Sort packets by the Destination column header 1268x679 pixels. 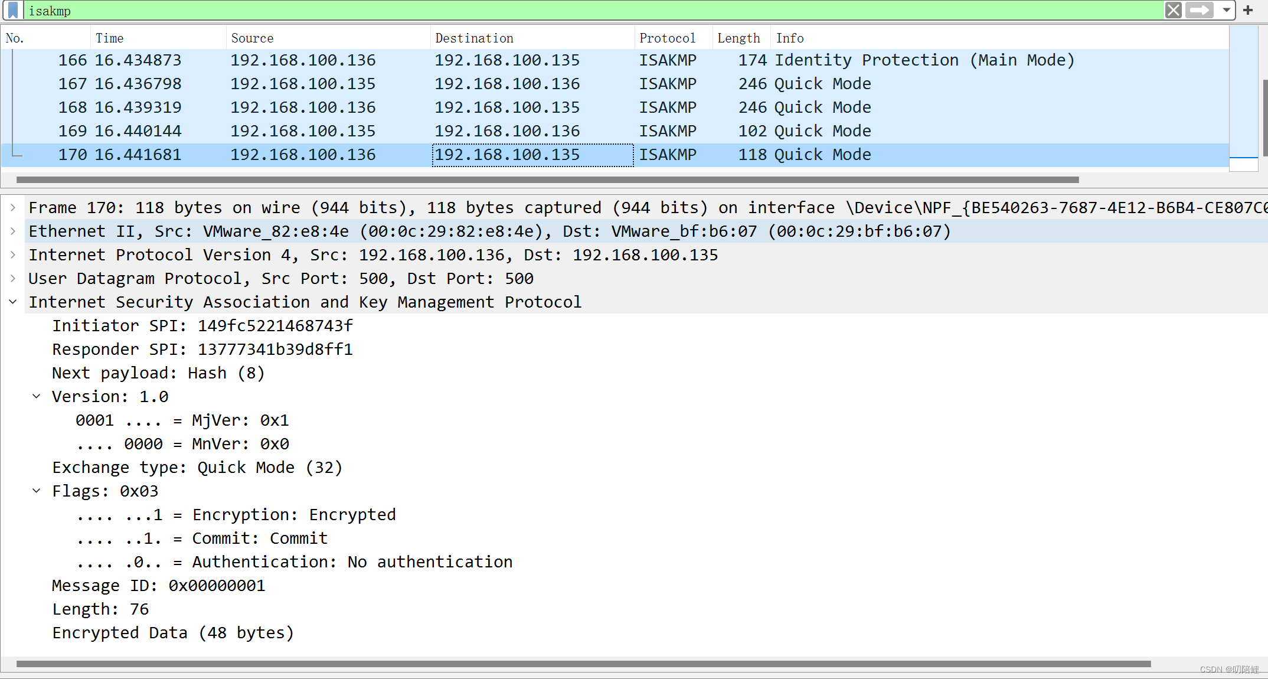532,38
